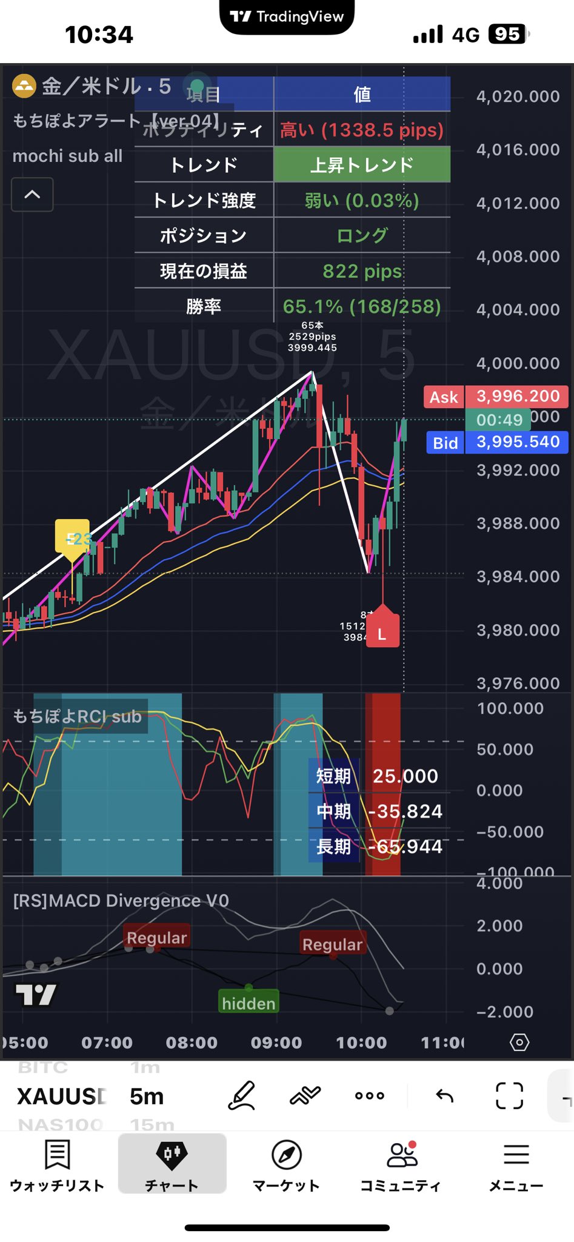The image size is (574, 1242).
Task: Open more options three-dots menu
Action: [x=370, y=1095]
